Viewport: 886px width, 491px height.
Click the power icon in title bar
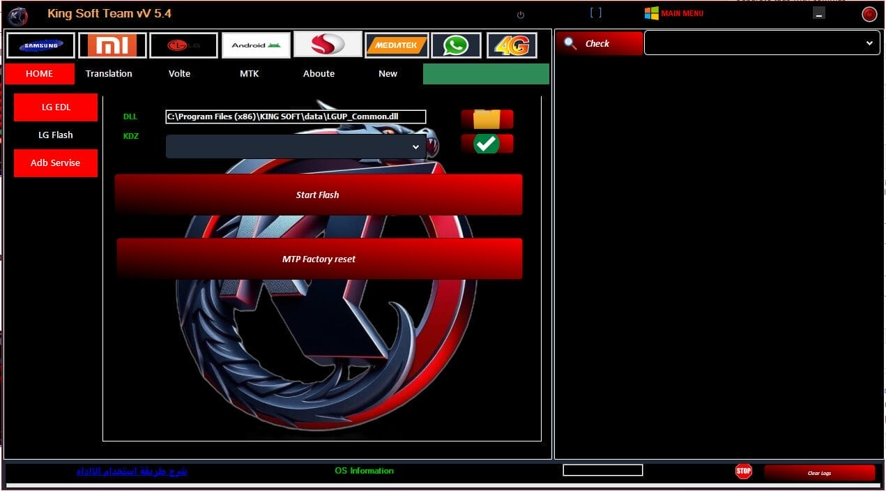click(x=521, y=15)
